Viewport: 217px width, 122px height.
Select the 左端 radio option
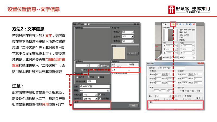coord(89,77)
